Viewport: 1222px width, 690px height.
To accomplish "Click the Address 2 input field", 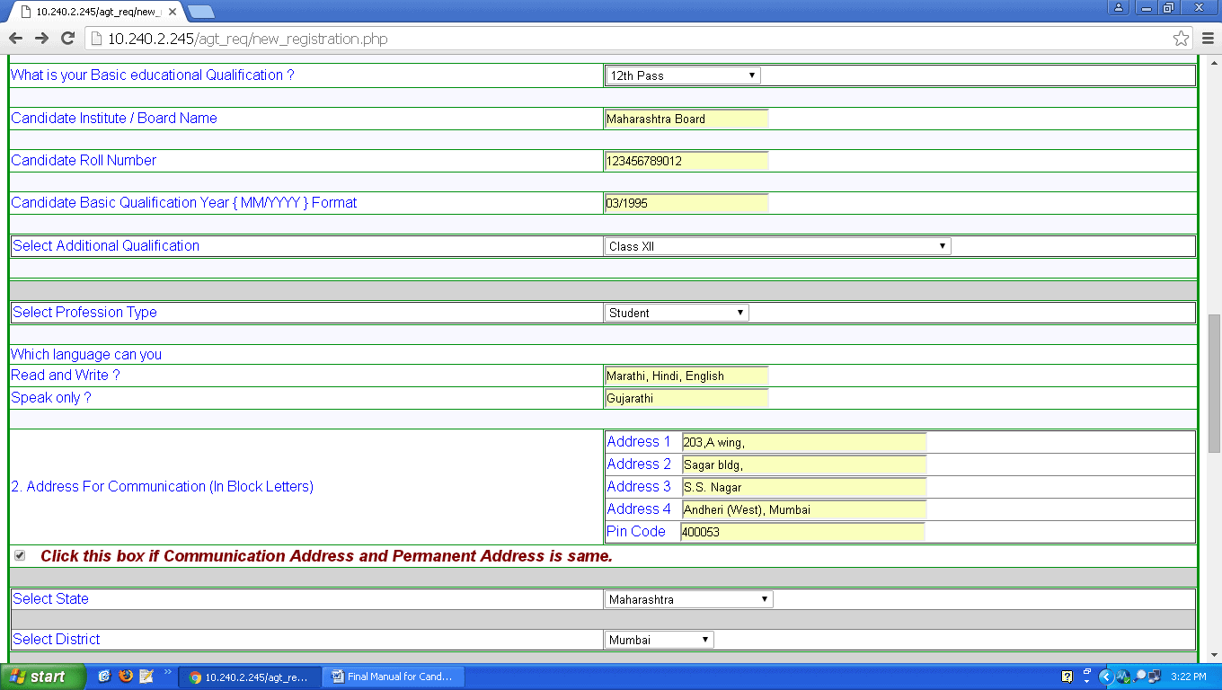I will [804, 464].
